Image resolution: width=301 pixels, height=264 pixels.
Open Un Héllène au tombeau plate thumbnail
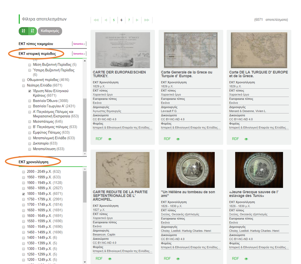tap(191, 170)
